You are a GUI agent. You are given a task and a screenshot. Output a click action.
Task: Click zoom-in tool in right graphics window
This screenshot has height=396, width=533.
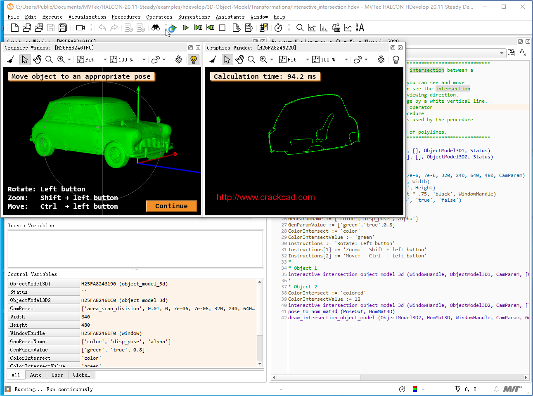[263, 59]
